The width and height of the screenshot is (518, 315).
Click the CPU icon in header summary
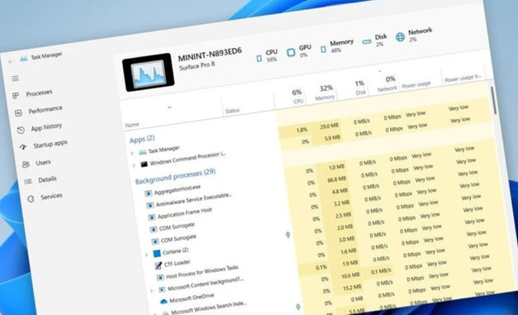(x=259, y=59)
